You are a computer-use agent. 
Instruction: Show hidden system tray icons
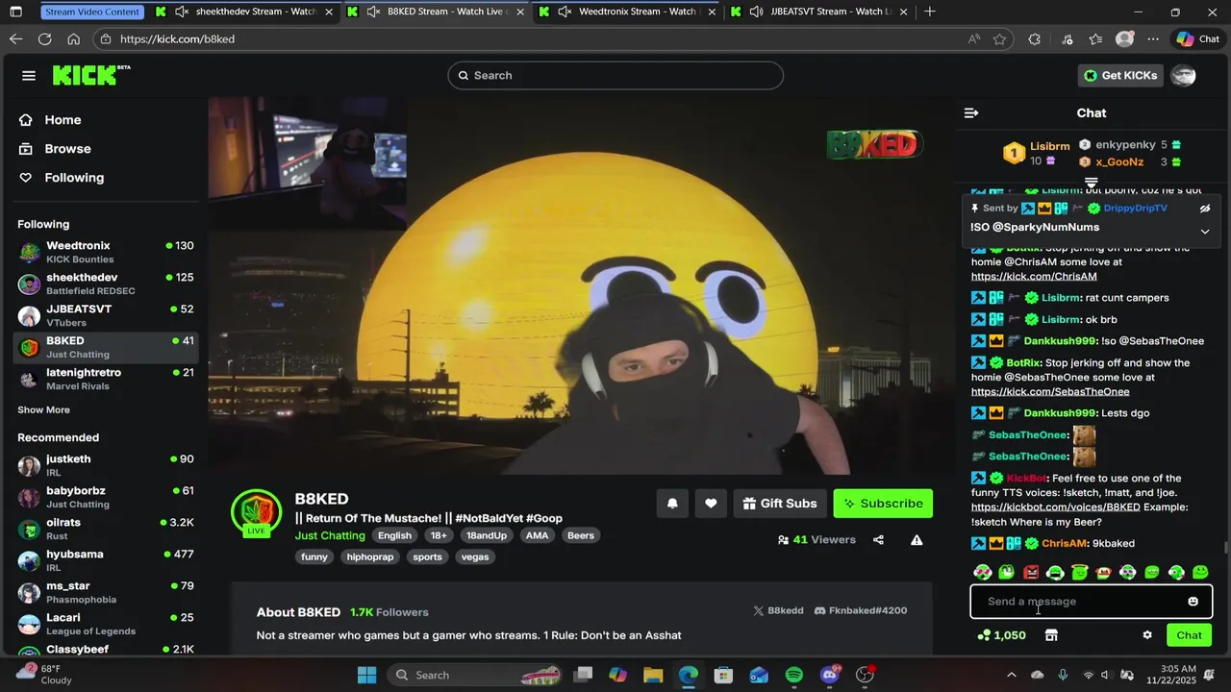(x=1011, y=676)
